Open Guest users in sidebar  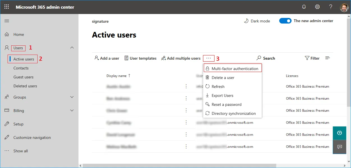click(24, 77)
